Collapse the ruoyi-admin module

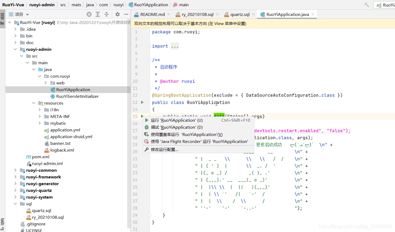(15, 49)
